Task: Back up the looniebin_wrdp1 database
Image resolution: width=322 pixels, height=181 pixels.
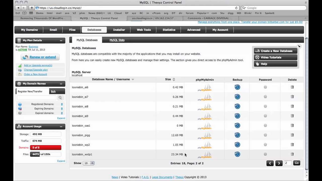Action: 237,154
